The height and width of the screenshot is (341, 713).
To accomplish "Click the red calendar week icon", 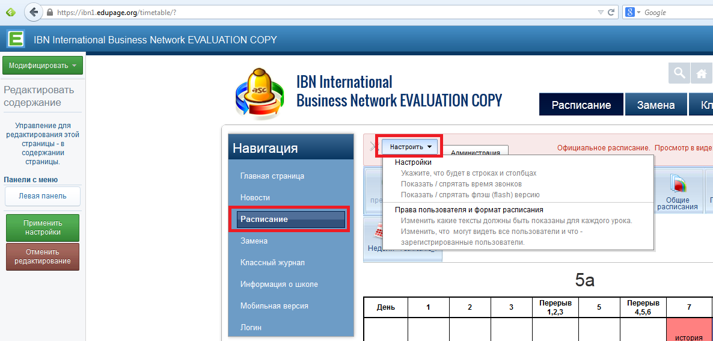I will (x=379, y=232).
